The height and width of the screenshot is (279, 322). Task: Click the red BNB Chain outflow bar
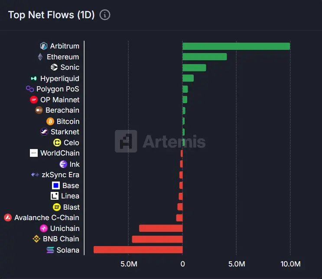tap(157, 239)
